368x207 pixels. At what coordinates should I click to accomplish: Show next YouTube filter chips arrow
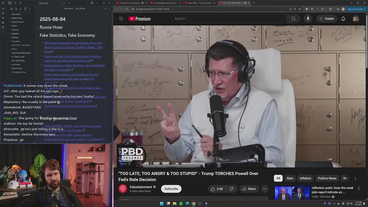(x=355, y=179)
